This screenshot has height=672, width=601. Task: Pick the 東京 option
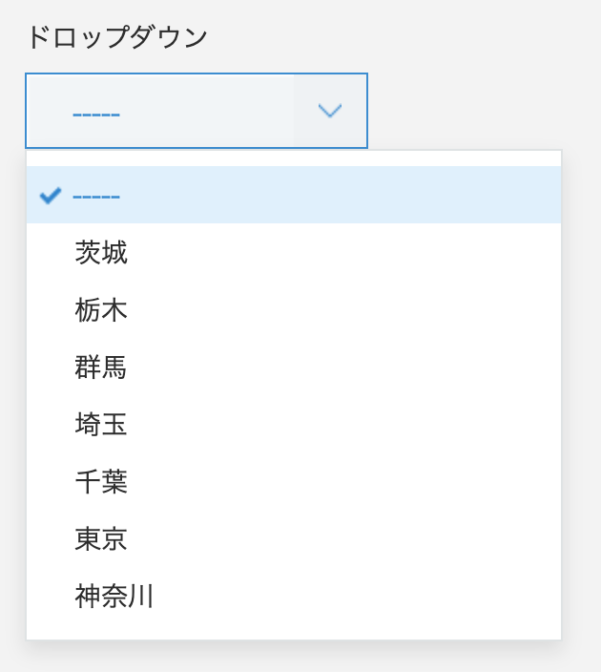pyautogui.click(x=101, y=539)
